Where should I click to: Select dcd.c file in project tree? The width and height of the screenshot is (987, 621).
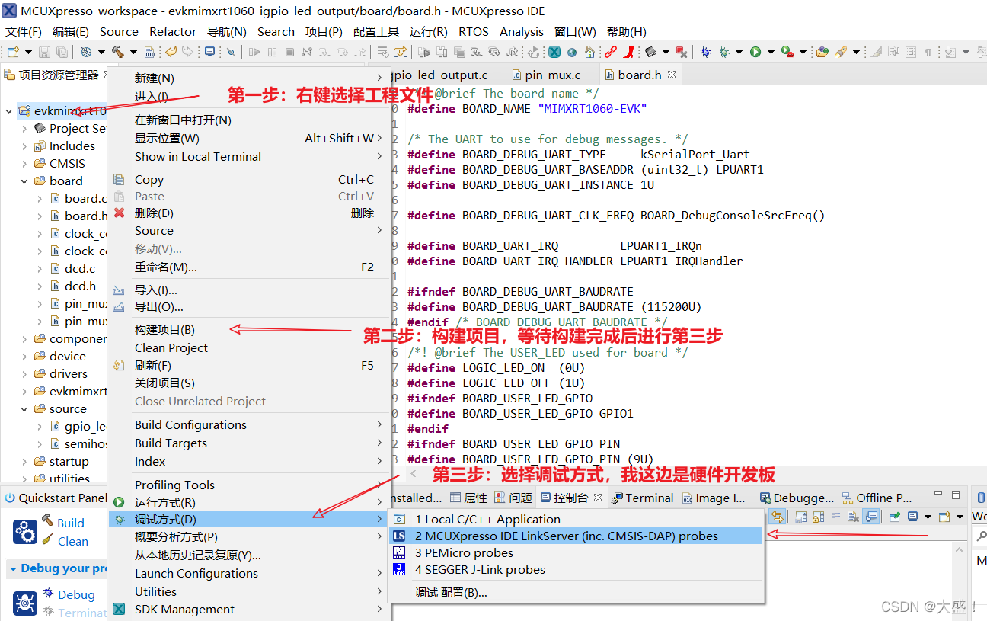80,268
